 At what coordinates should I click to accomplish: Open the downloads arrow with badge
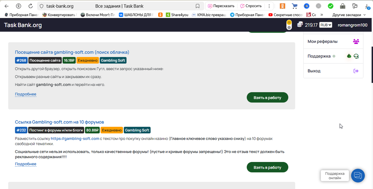pos(367,6)
